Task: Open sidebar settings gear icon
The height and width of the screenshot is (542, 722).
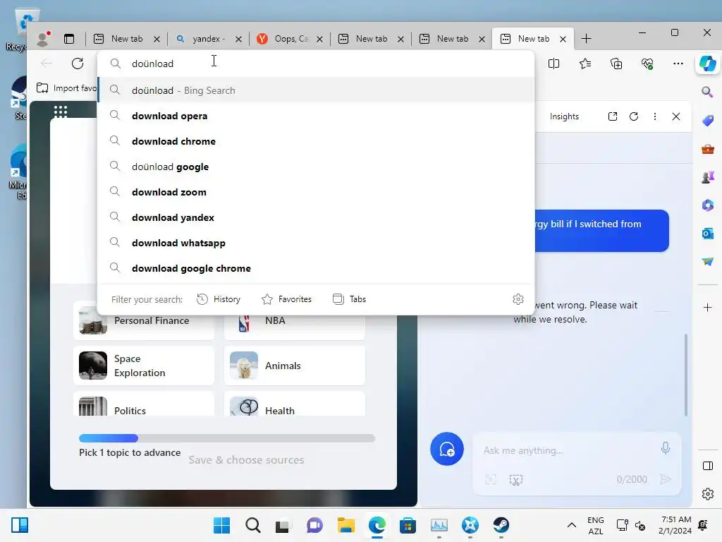Action: (708, 494)
